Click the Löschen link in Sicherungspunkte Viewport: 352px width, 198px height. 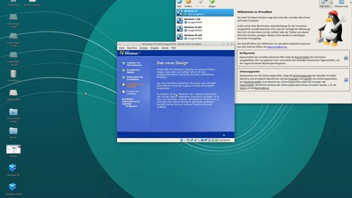[307, 79]
